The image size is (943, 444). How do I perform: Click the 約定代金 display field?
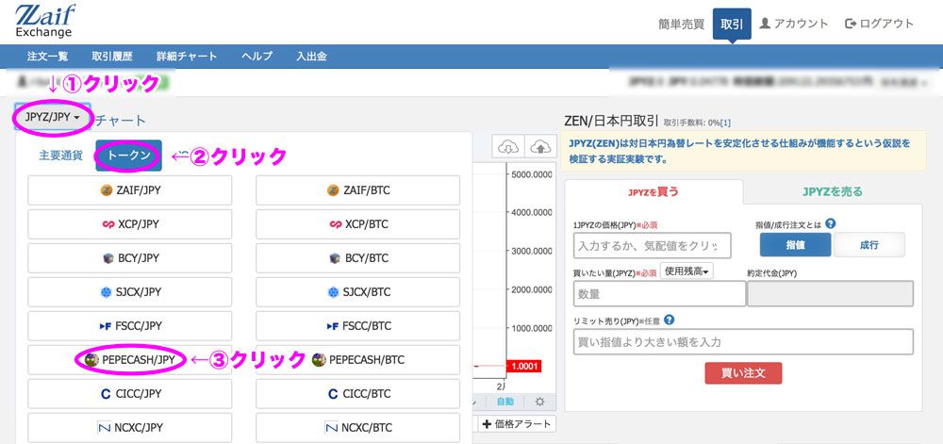(830, 294)
